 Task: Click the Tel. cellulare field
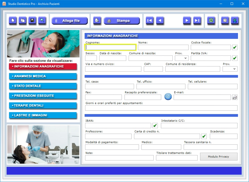213,86
